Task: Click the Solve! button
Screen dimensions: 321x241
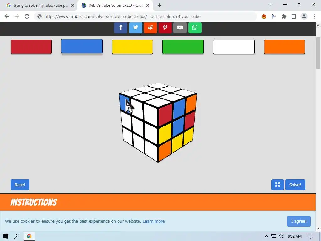Action: (x=295, y=185)
